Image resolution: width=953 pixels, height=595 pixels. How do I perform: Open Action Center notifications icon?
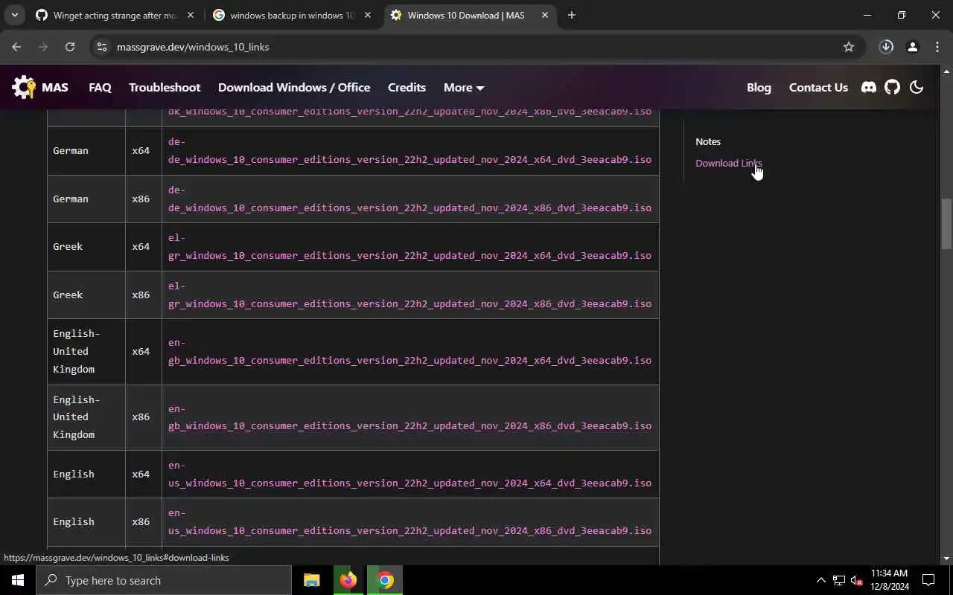928,580
